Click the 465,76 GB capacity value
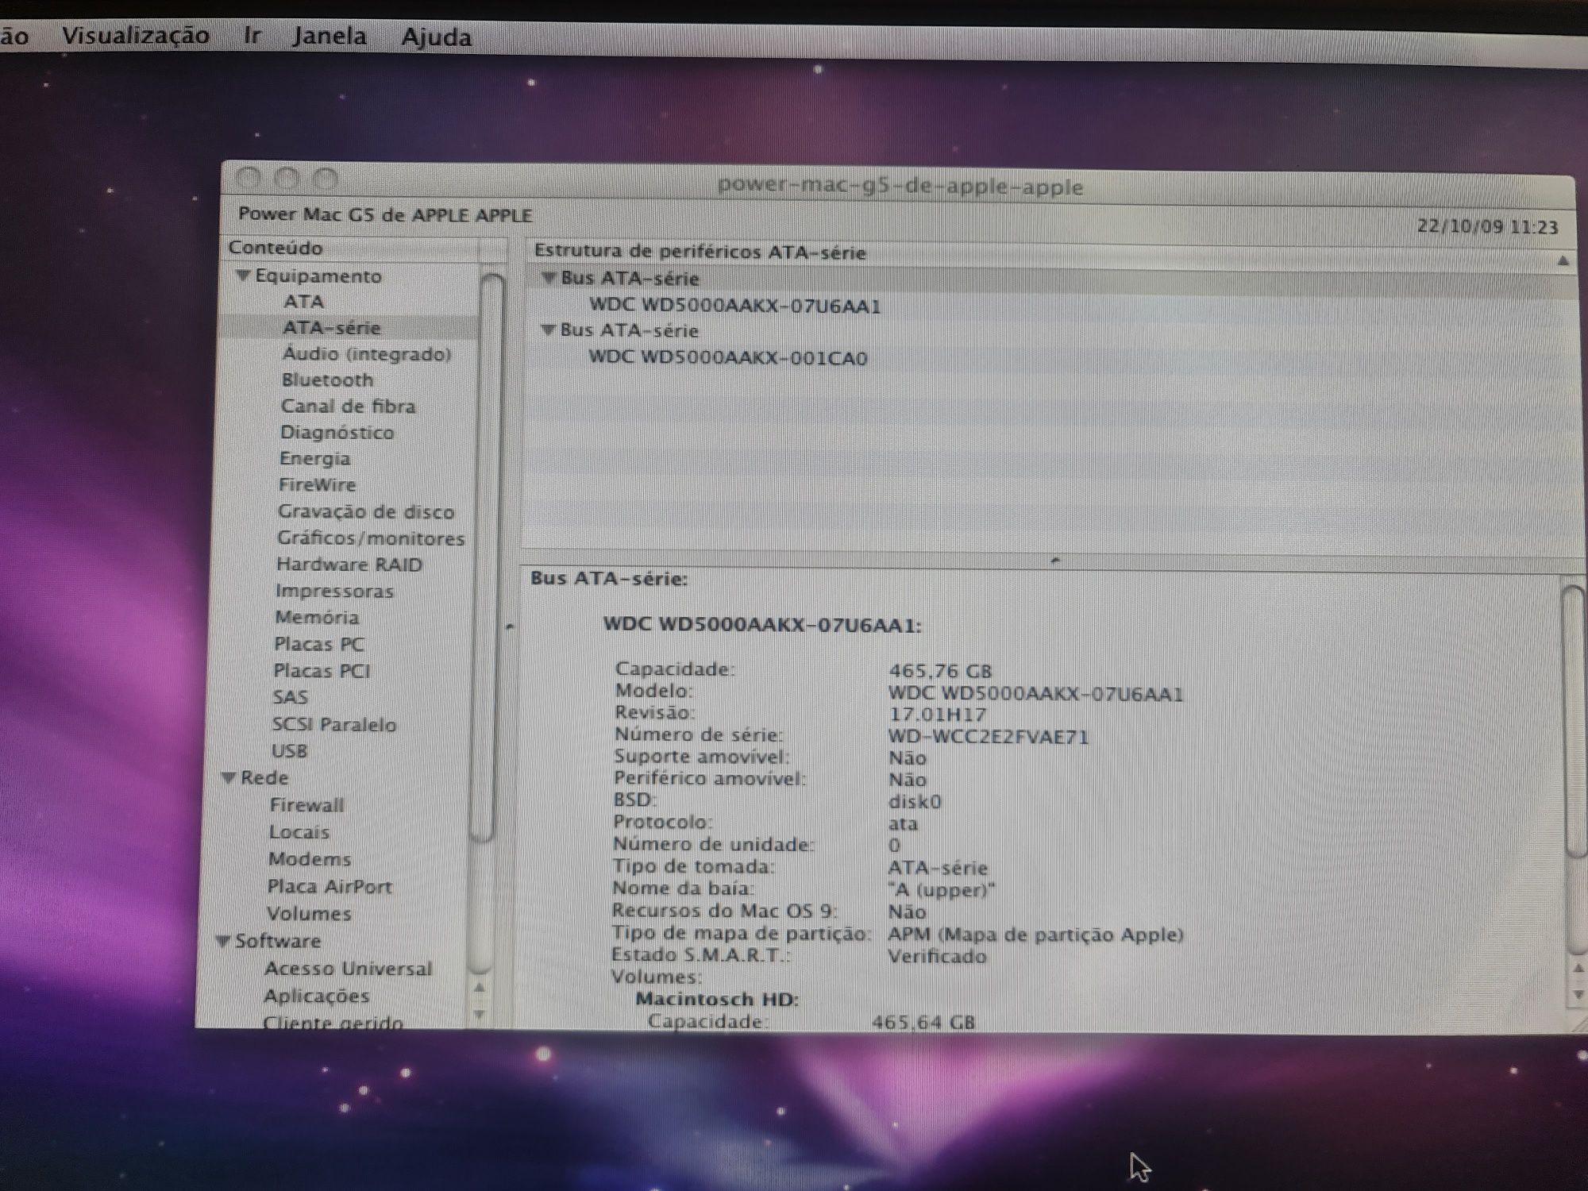Screen dimensions: 1588x1191 [940, 671]
